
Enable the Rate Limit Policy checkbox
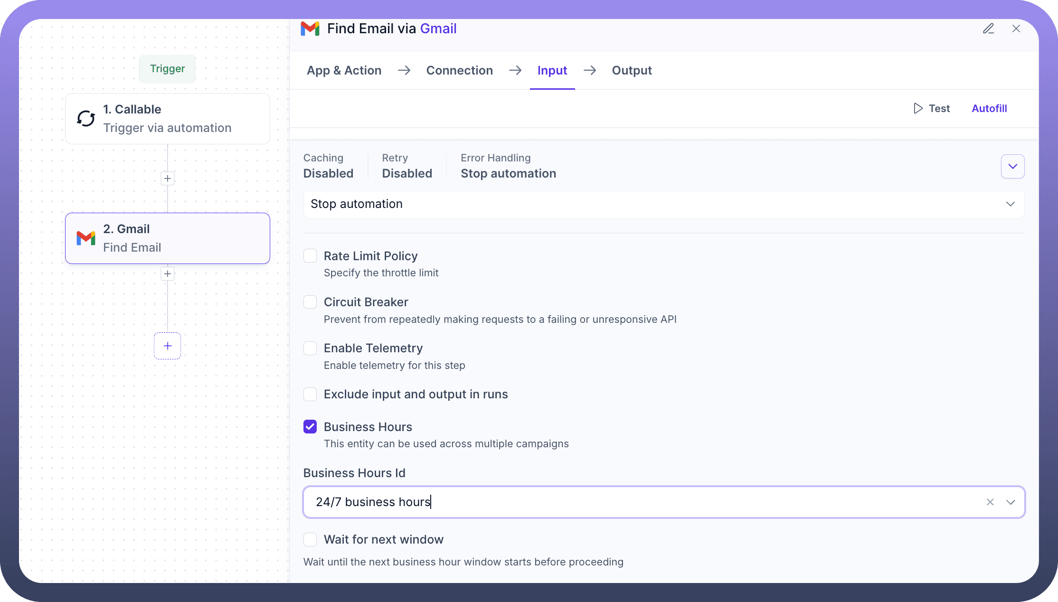tap(310, 256)
